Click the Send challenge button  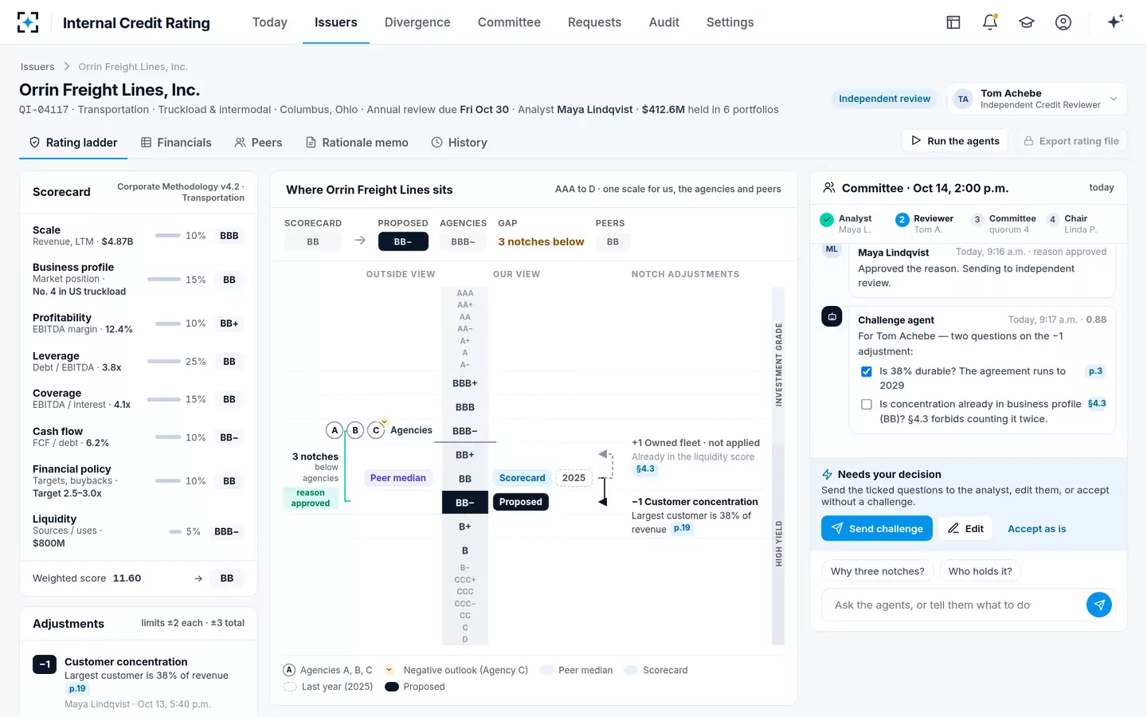tap(877, 528)
